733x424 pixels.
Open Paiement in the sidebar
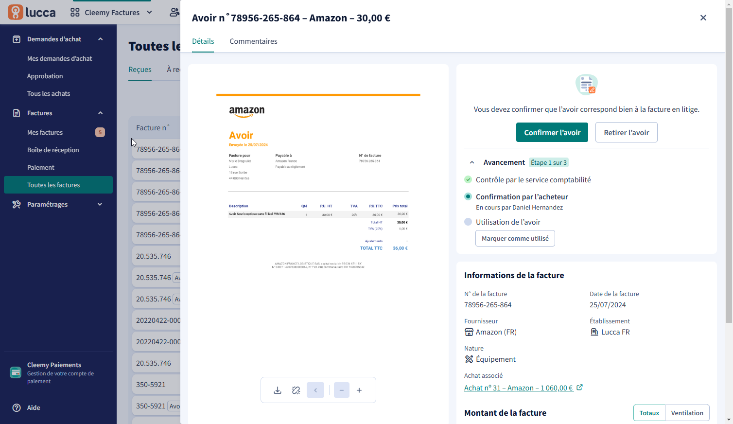(41, 167)
